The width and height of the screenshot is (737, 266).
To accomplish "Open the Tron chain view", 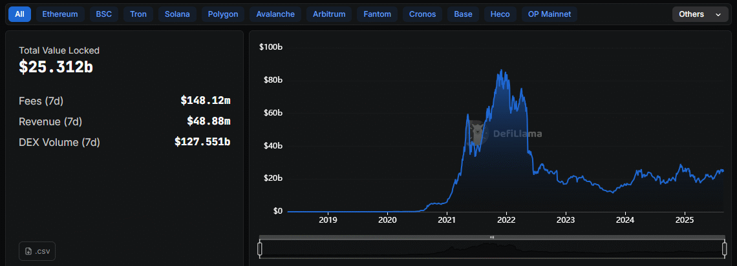I will click(x=138, y=14).
